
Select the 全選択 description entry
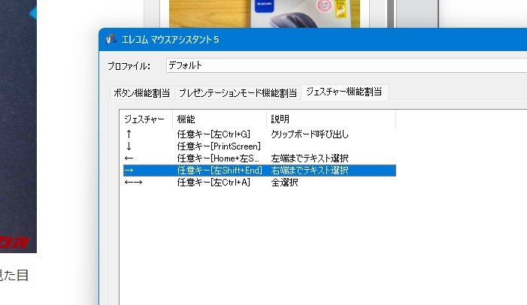[284, 183]
